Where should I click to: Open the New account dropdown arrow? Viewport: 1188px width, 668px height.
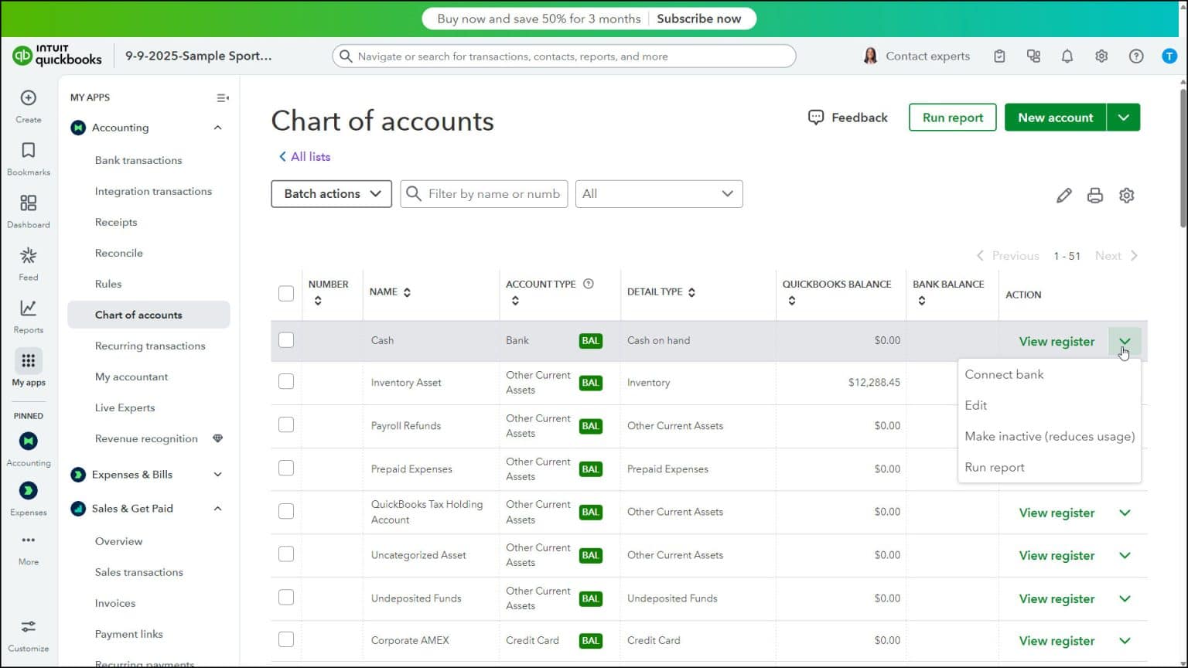1124,118
